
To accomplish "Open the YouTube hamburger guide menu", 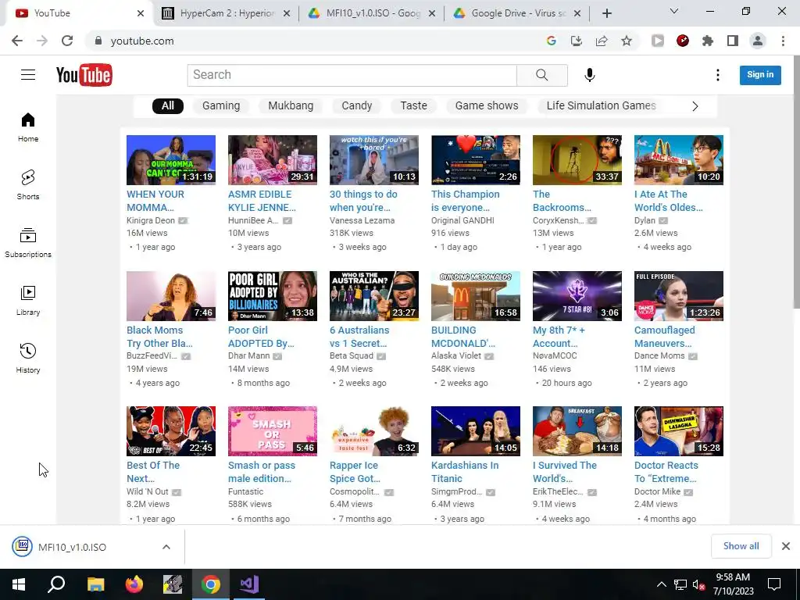I will tap(28, 75).
